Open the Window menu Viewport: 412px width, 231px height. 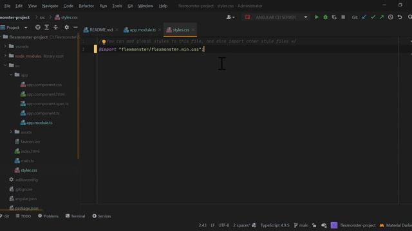tap(145, 6)
